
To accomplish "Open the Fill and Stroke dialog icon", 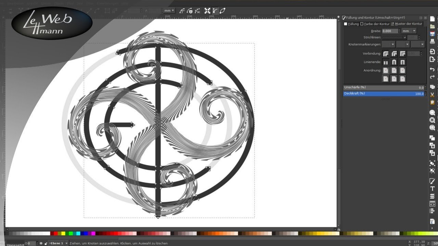I will [x=432, y=181].
